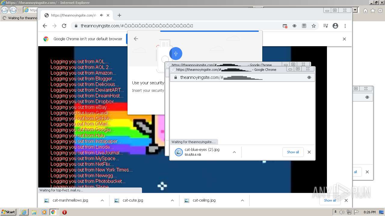Mute the tab audio speaker icon

tap(102, 15)
